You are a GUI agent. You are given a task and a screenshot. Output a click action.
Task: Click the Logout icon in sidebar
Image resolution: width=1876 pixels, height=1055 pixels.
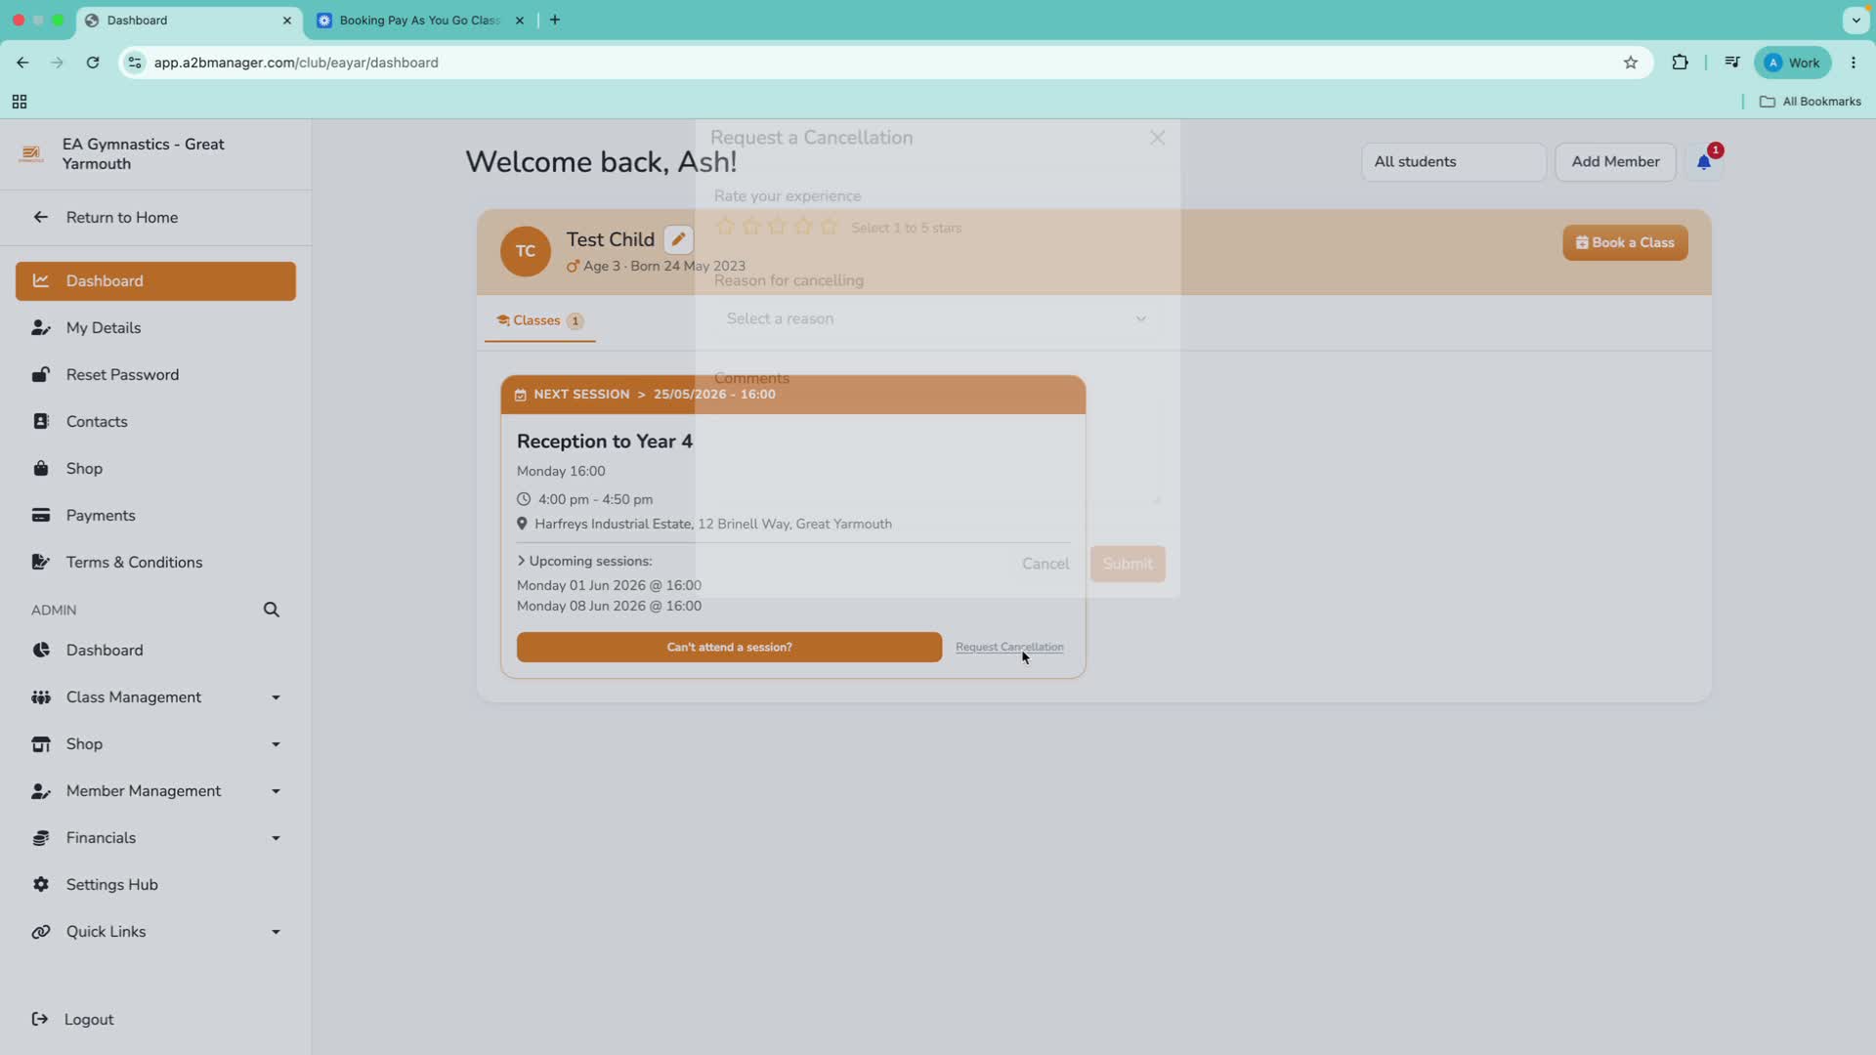coord(40,1019)
